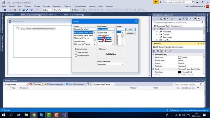
Task: Click the ForeColor ControlText color swatch
Action: 179,72
